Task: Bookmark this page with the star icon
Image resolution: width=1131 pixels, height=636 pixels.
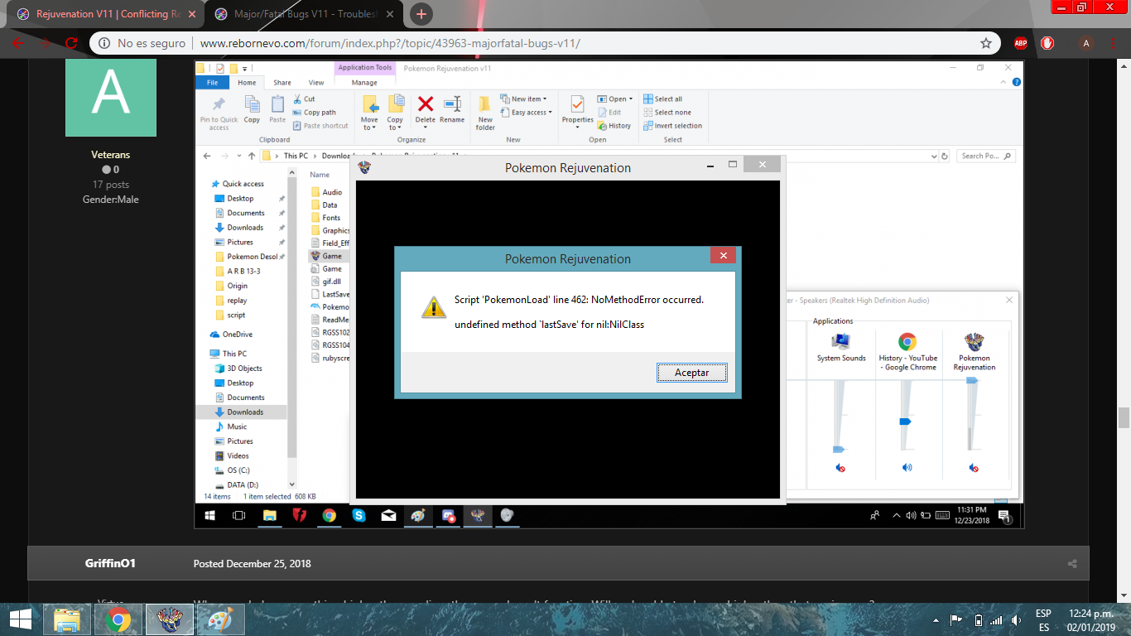Action: pos(985,43)
